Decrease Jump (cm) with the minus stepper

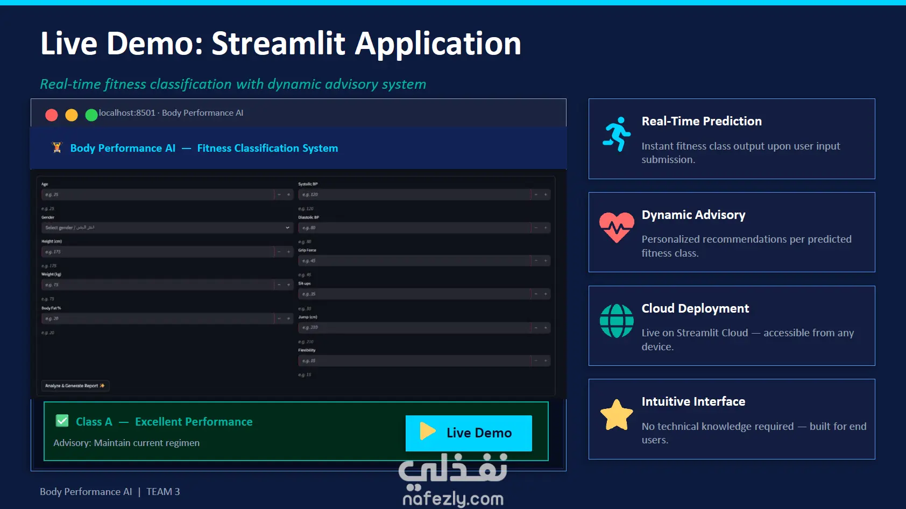536,327
